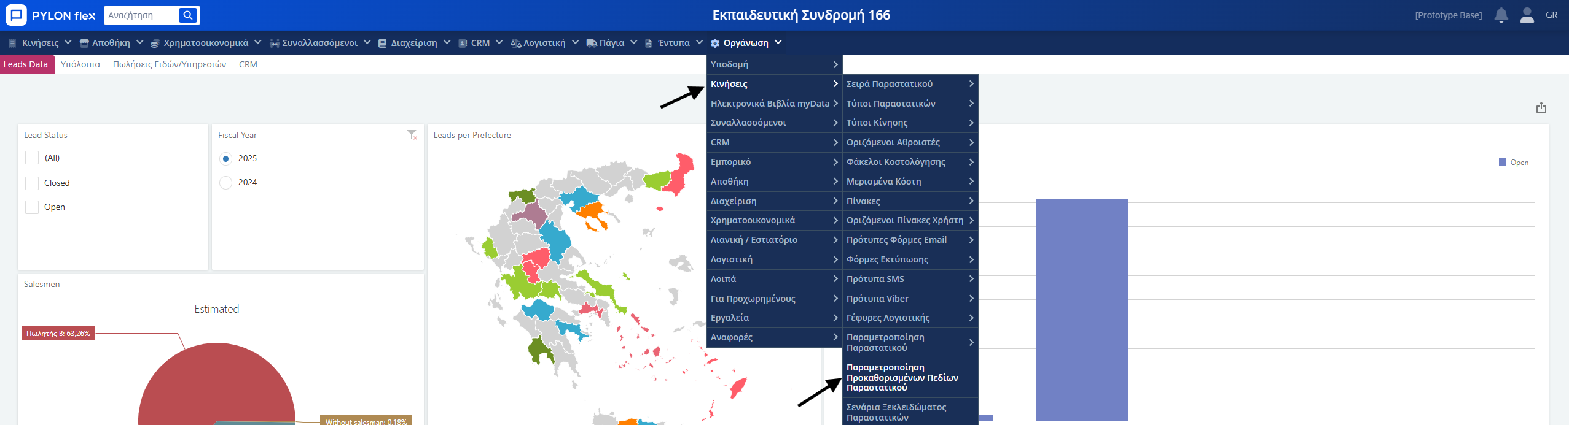Image resolution: width=1569 pixels, height=425 pixels.
Task: Expand the Χρηματοοικονομικά menu arrow
Action: click(257, 42)
